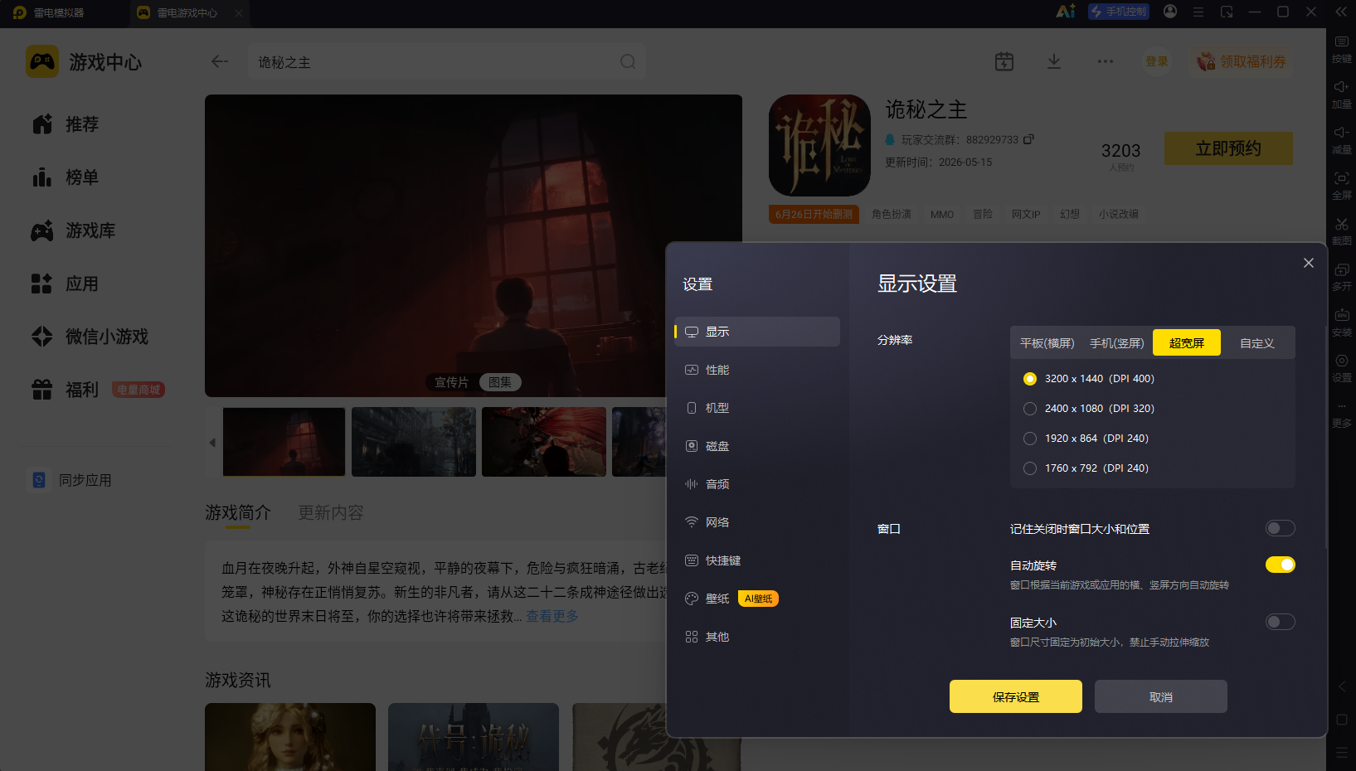Click the 游戏中心 gamepad logo

pos(42,61)
